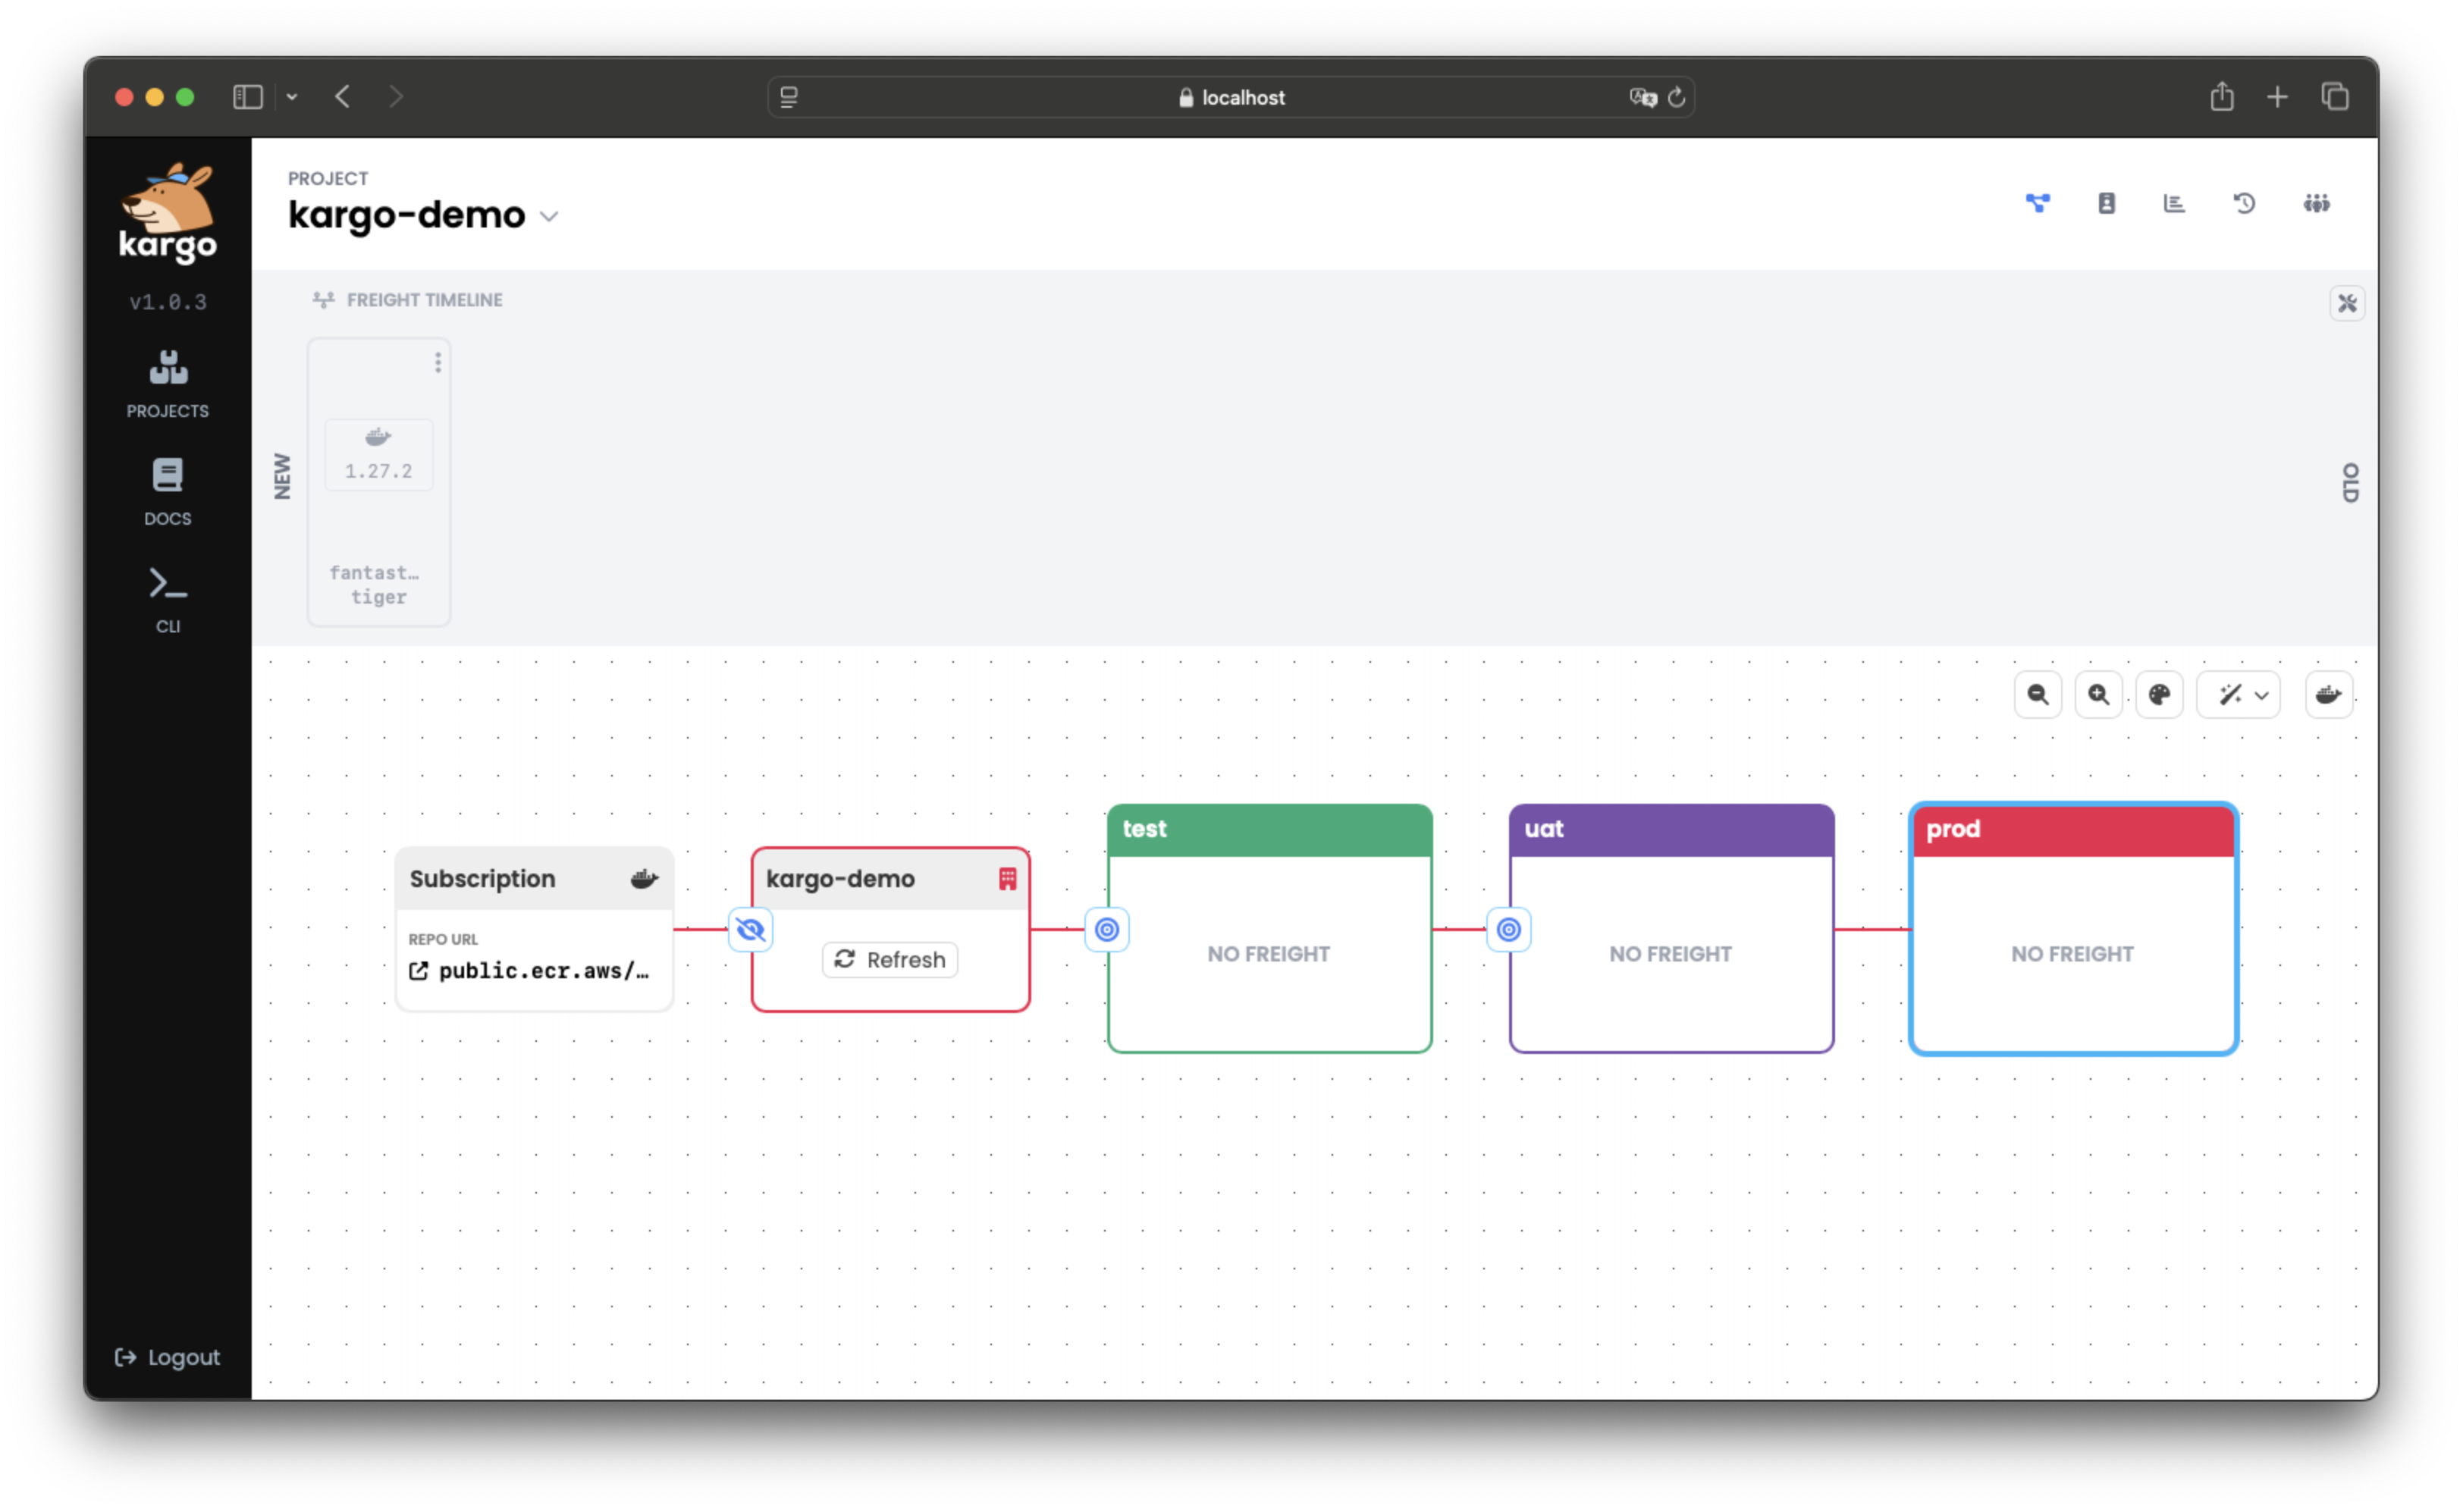Click the Refresh button on kargo-demo warehouse
This screenshot has height=1512, width=2463.
click(889, 959)
